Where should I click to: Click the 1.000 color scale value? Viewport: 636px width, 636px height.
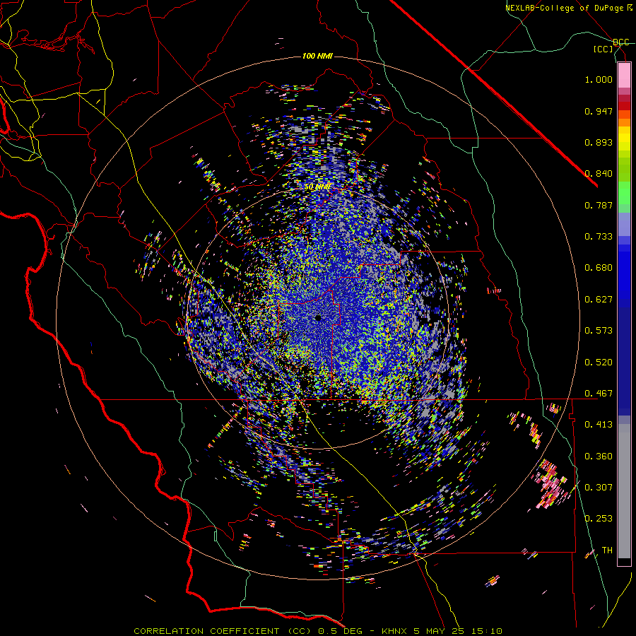(x=599, y=79)
